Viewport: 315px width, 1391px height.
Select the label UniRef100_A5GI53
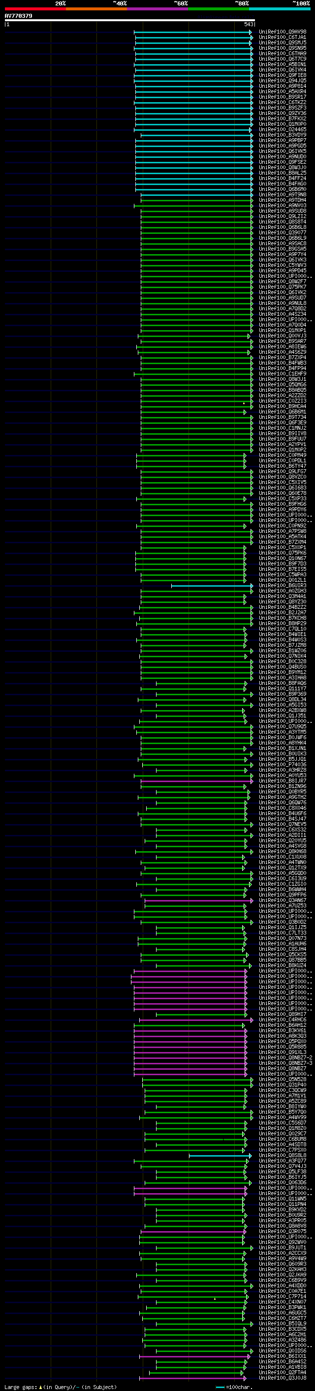point(282,705)
